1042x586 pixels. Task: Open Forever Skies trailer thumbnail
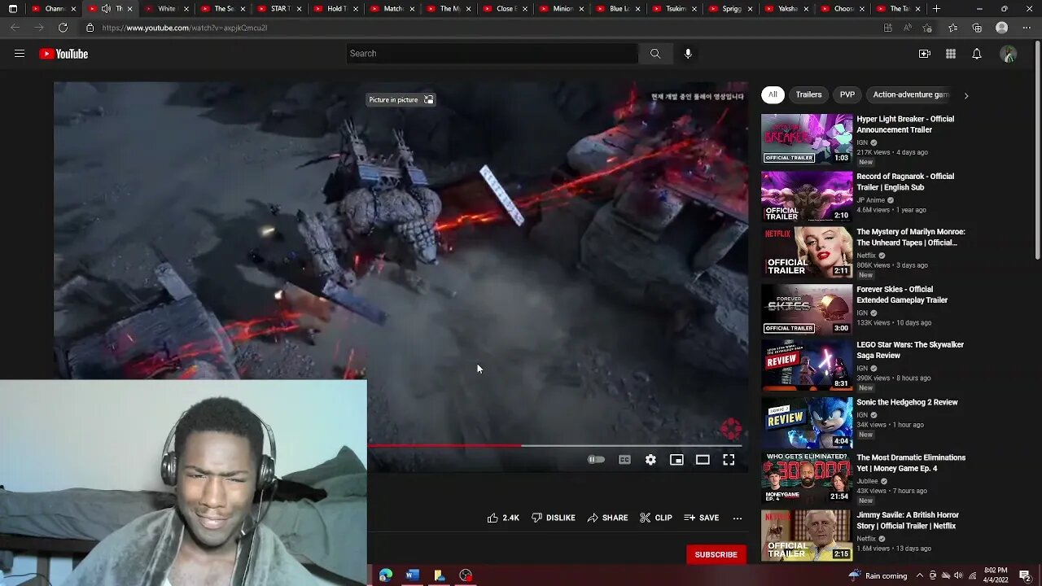click(x=807, y=308)
